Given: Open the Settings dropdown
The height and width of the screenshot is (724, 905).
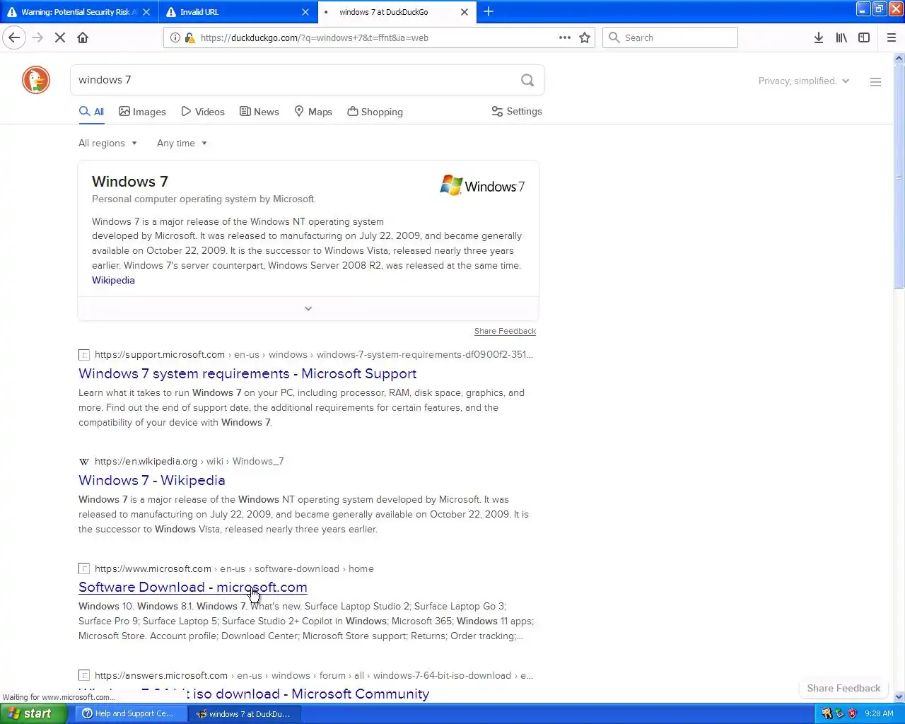Looking at the screenshot, I should pyautogui.click(x=517, y=112).
